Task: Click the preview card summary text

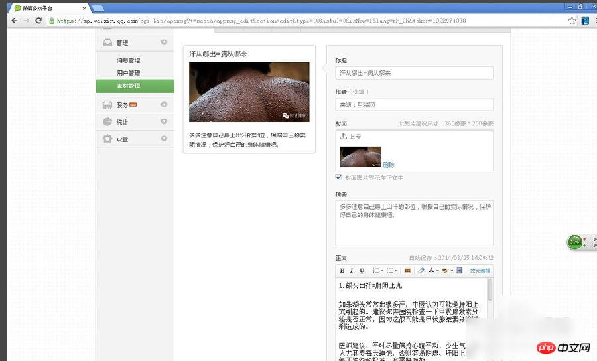Action: (x=247, y=140)
